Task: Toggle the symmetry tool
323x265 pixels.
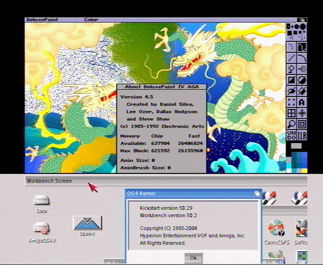Action: click(x=302, y=113)
